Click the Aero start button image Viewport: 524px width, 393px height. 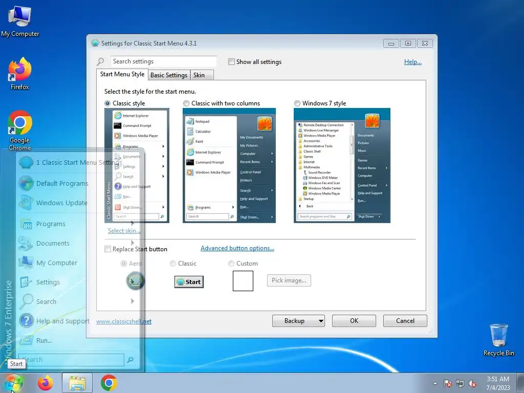pos(135,281)
